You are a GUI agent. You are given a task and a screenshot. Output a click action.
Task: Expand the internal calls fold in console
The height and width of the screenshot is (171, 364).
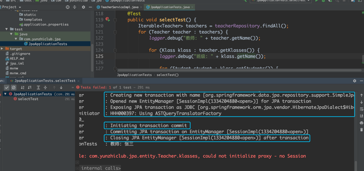point(78,168)
